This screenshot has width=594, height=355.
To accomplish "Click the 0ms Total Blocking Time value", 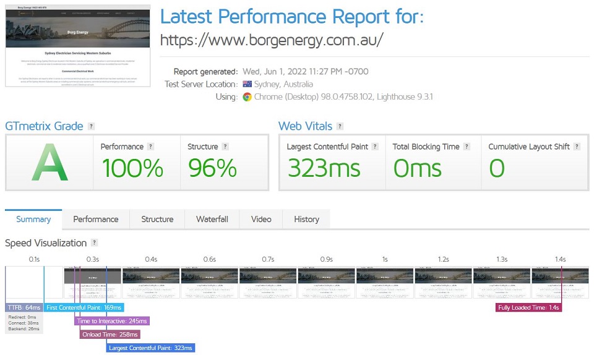I will tap(417, 168).
